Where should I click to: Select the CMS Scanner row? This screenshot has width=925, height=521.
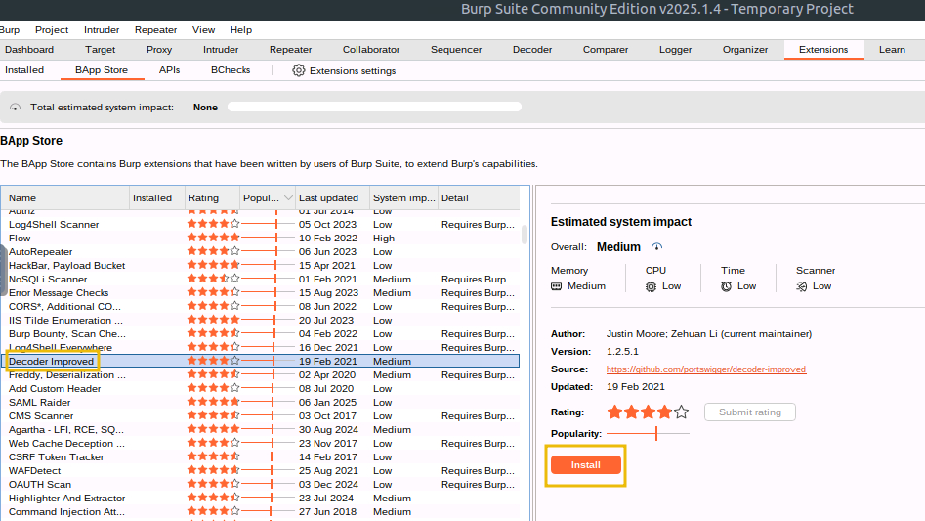[x=260, y=416]
